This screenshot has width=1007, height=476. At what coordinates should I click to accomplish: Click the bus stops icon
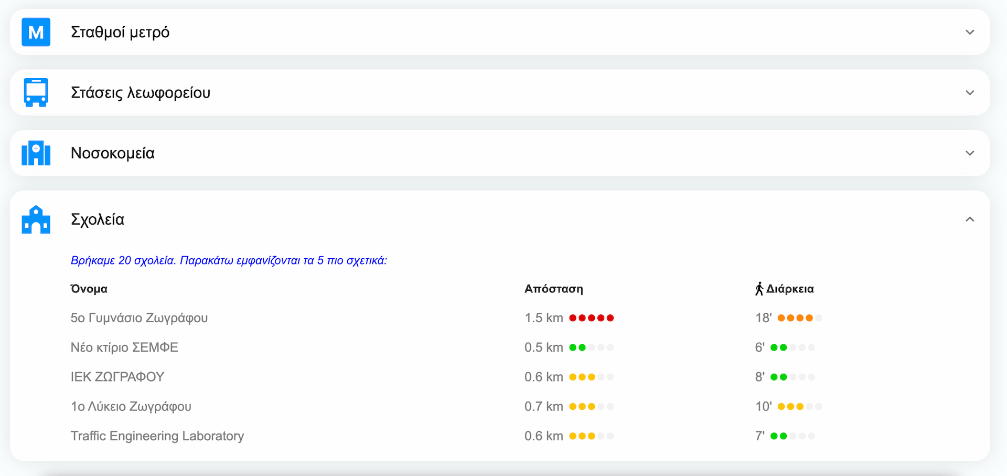[x=36, y=92]
